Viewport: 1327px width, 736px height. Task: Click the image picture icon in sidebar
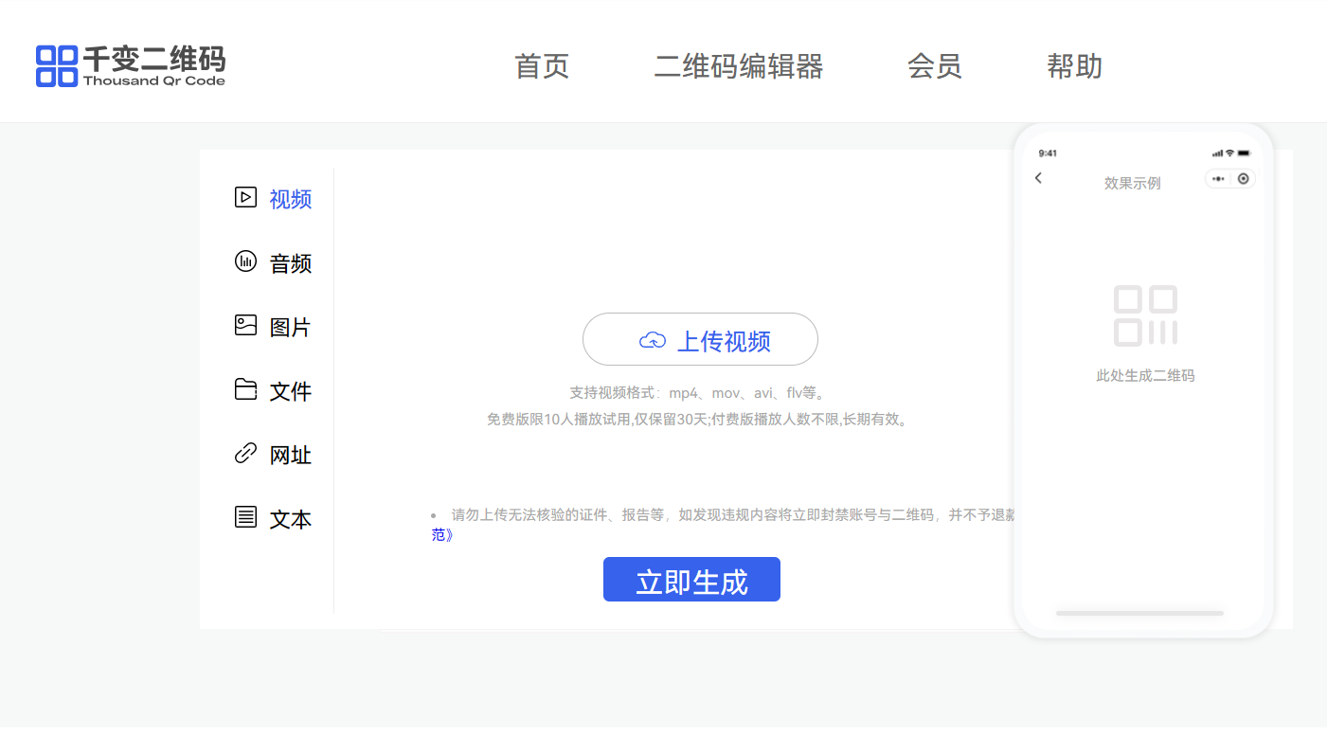click(245, 326)
